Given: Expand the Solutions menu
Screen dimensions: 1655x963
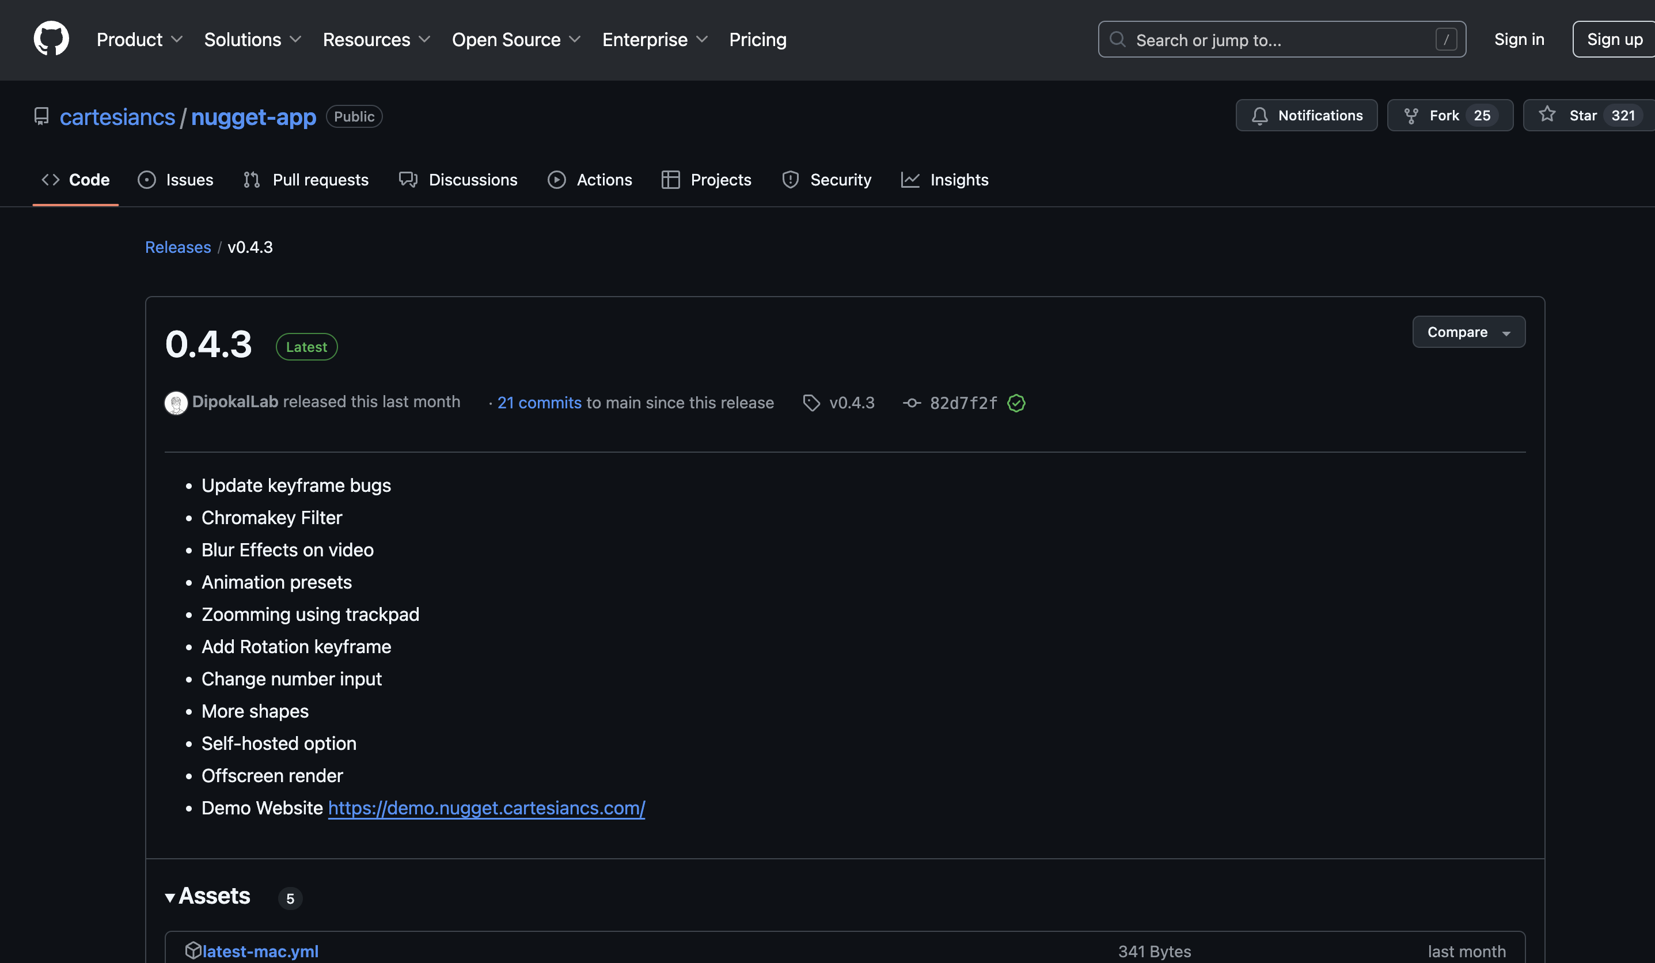Looking at the screenshot, I should tap(253, 39).
